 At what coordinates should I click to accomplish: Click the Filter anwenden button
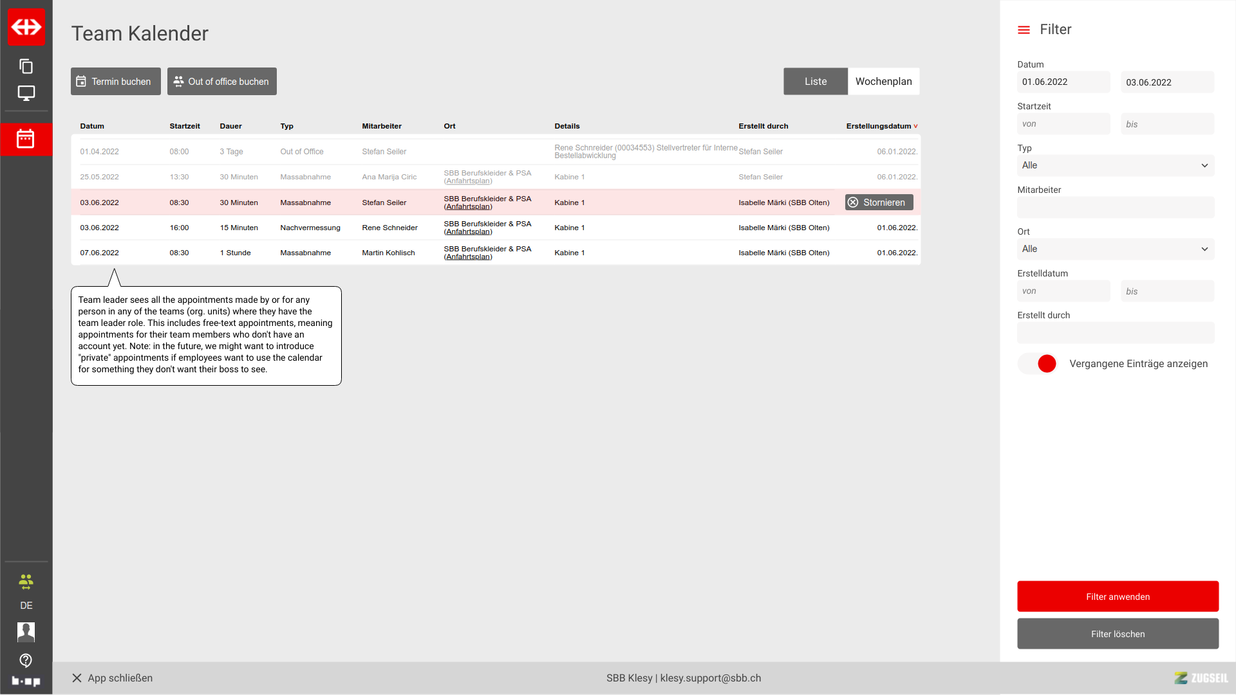point(1117,597)
